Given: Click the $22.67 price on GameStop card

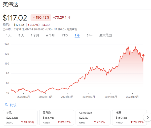Looking at the screenshot, I should [x=84, y=118].
